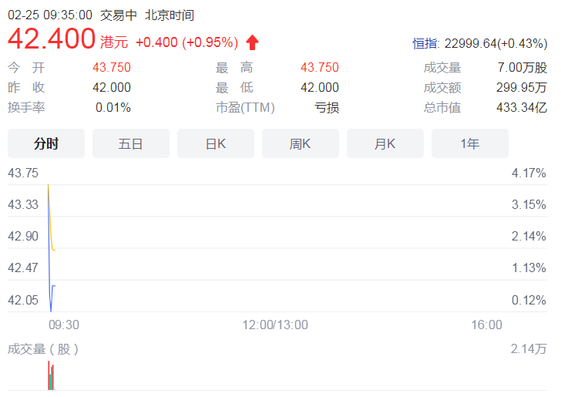This screenshot has width=561, height=397.
Task: Click the red up-arrow price icon
Action: tap(252, 42)
